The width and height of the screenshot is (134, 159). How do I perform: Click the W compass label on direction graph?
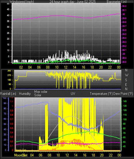coord(127,75)
